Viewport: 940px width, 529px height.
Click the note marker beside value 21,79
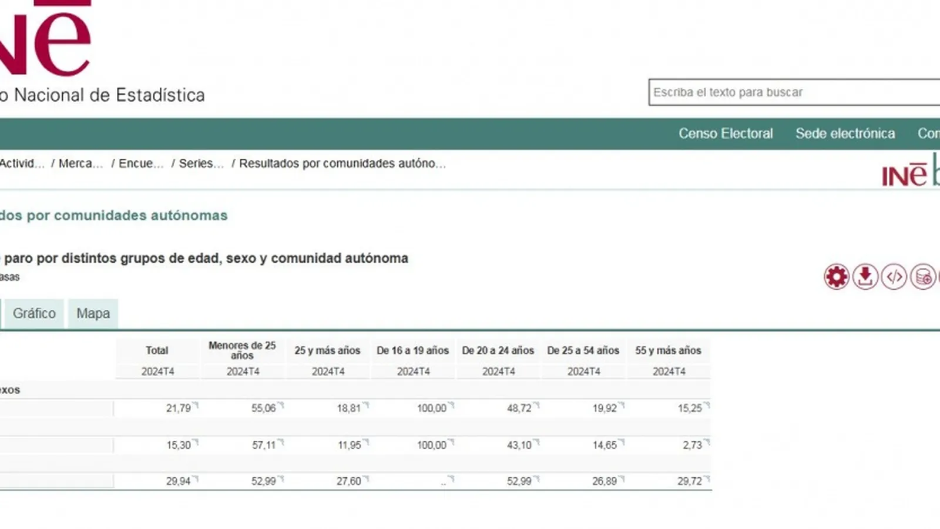196,405
